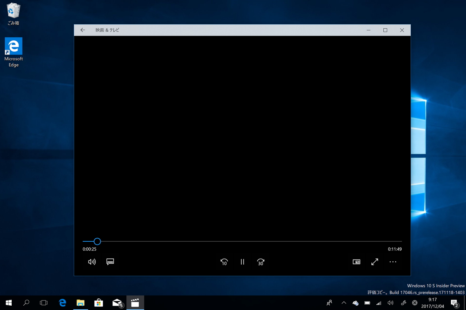Show hidden icons in the system tray
The width and height of the screenshot is (466, 310).
coord(343,302)
